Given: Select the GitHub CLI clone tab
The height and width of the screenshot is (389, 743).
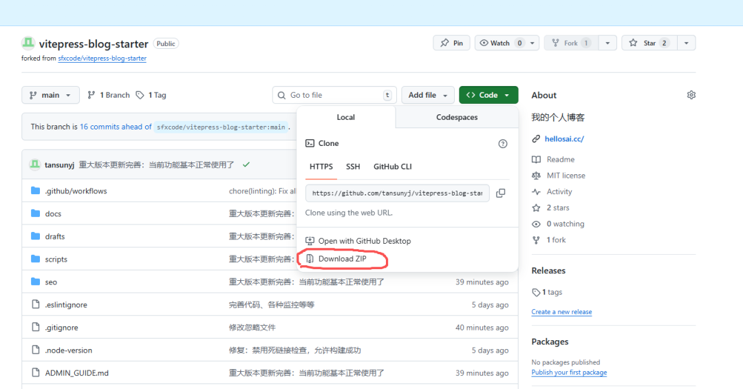Looking at the screenshot, I should coord(392,167).
